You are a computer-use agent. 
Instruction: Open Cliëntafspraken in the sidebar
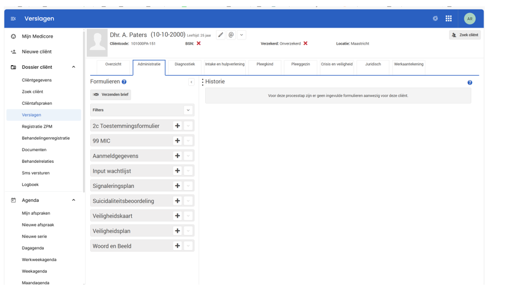[37, 103]
